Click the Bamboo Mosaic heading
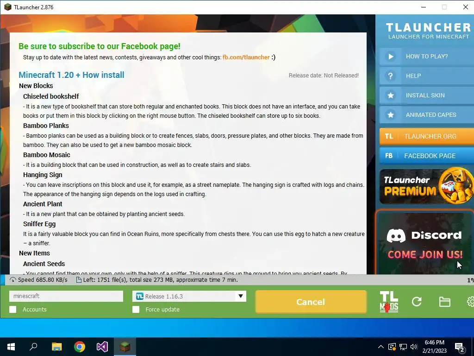Image resolution: width=474 pixels, height=356 pixels. click(x=47, y=155)
